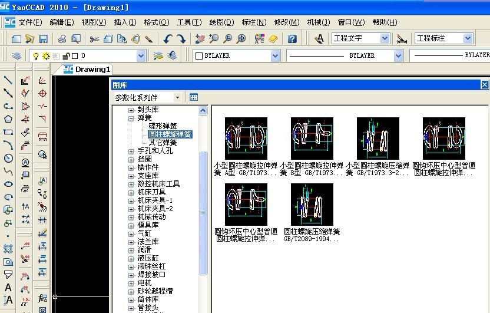Open the 参数化系列件 dropdown
490x313 pixels.
click(x=147, y=97)
